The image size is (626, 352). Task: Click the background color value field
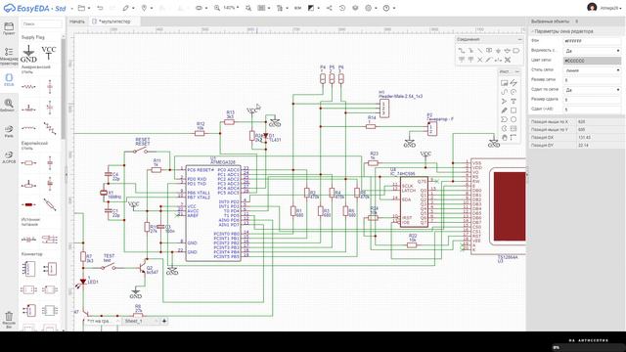click(x=593, y=41)
